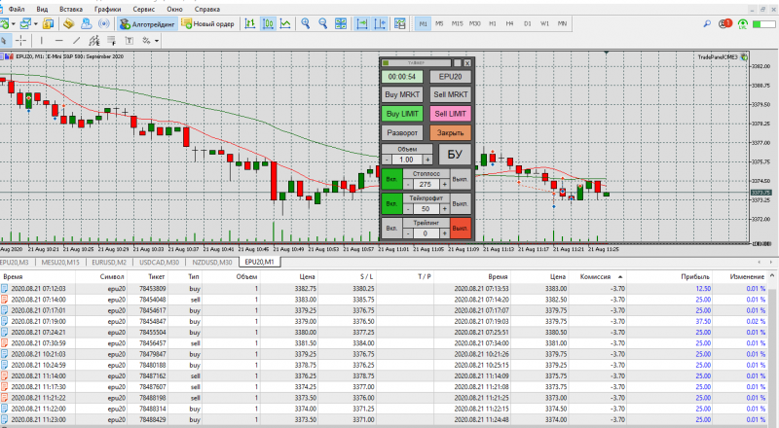Select the H1 timeframe
Viewport: 779px width, 428px height.
(493, 23)
